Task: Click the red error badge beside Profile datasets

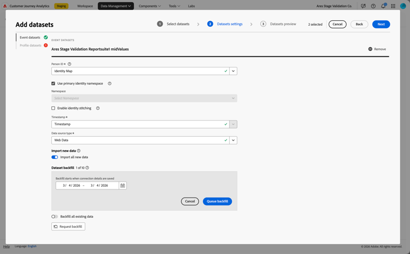Action: point(46,45)
